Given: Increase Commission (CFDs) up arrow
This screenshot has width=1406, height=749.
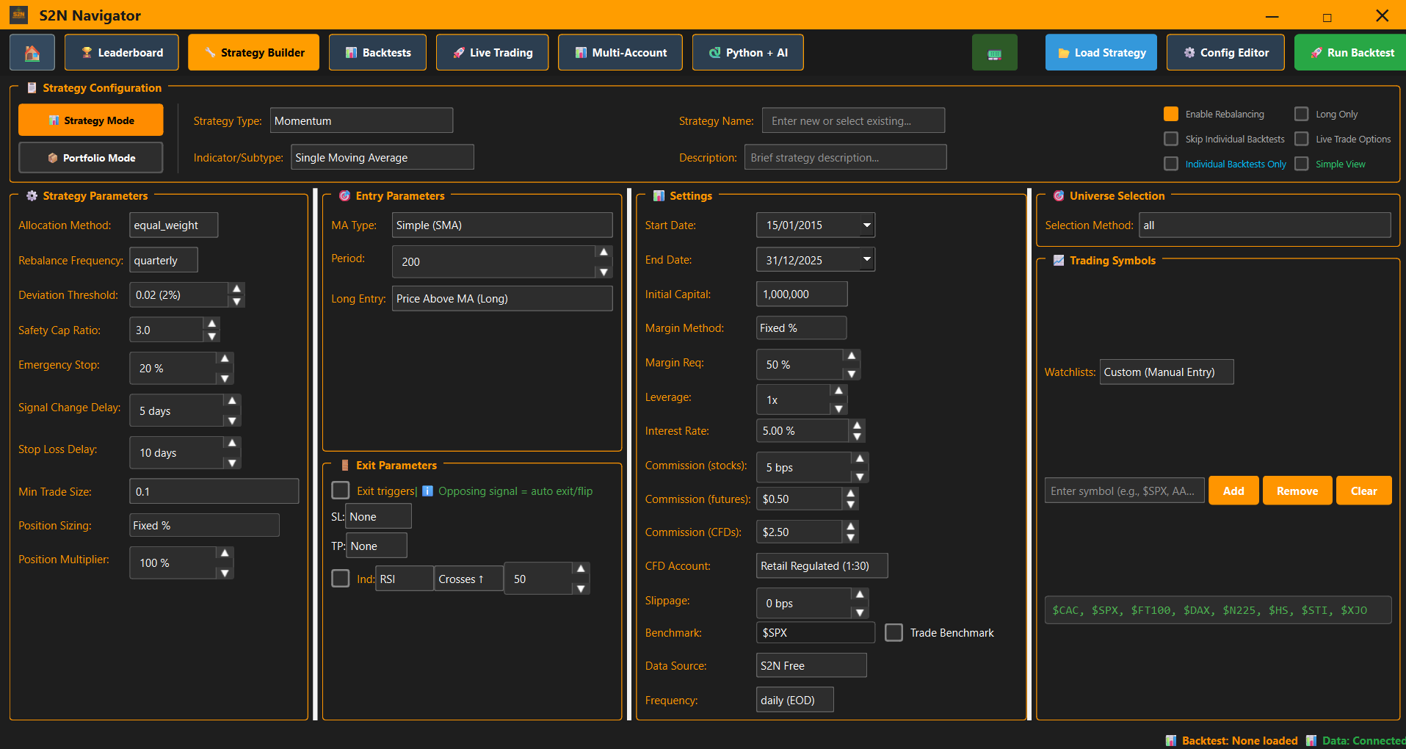Looking at the screenshot, I should (x=850, y=526).
